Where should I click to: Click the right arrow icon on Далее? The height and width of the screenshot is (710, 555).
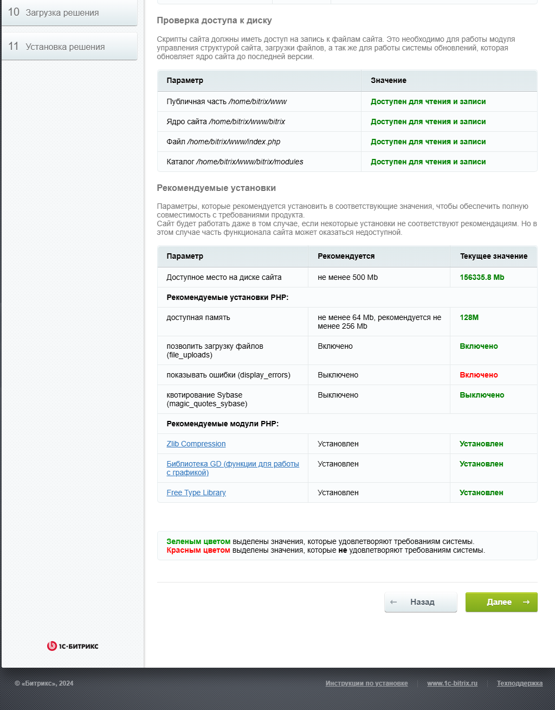coord(526,602)
